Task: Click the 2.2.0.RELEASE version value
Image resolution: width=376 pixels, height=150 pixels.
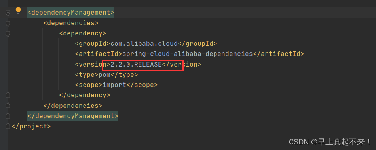Action: pyautogui.click(x=136, y=65)
